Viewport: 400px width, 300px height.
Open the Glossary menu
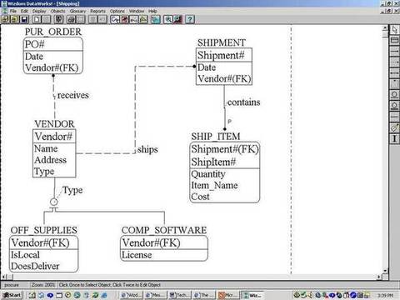pos(77,11)
